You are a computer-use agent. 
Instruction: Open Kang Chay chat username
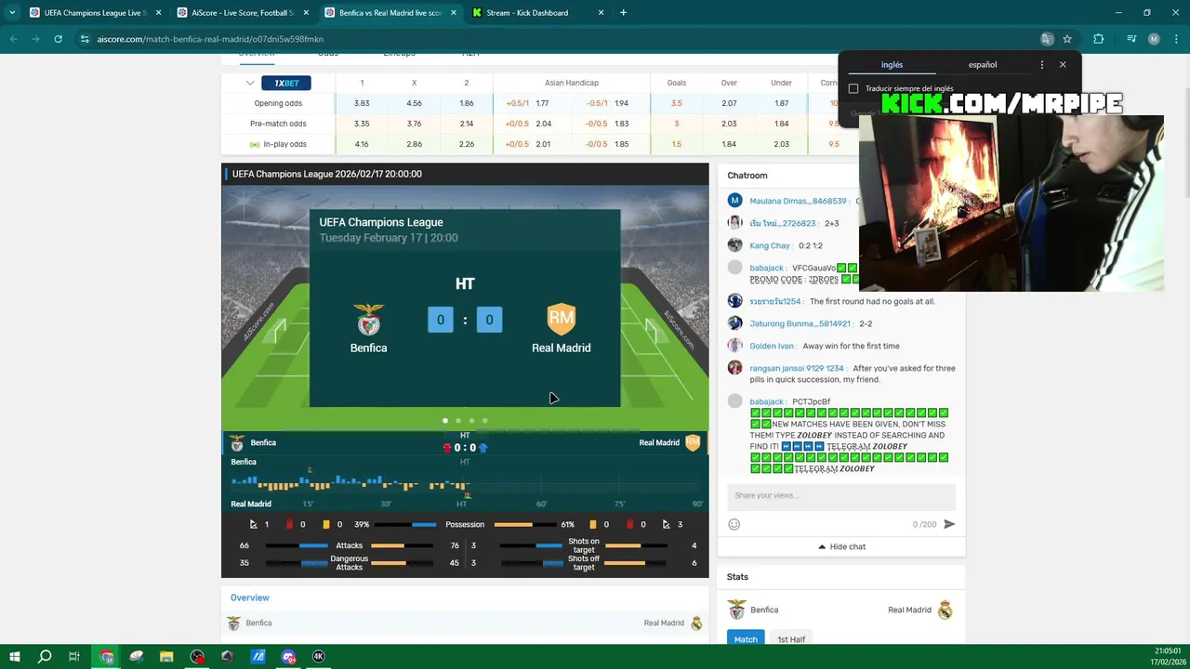771,245
